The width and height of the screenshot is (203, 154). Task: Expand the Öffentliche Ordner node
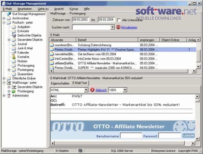pyautogui.click(x=4, y=78)
